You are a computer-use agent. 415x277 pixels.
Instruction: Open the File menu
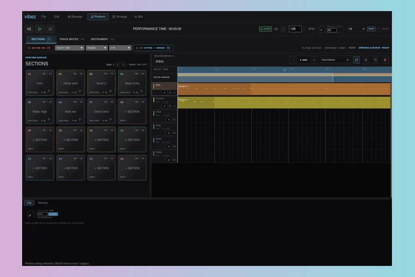coord(43,17)
